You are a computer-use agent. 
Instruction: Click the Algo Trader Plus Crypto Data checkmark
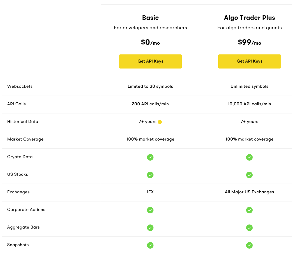point(249,157)
